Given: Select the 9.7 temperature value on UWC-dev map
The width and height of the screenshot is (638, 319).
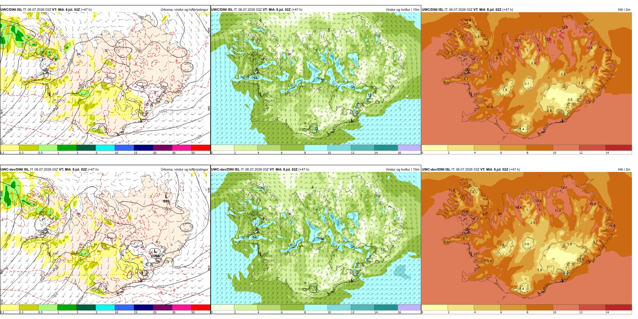Looking at the screenshot, I should (x=485, y=214).
